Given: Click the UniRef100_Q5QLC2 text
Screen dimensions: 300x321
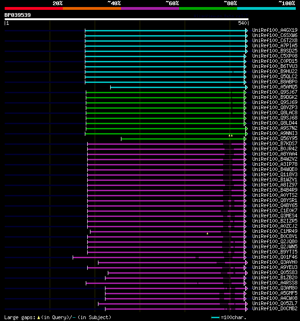Looking at the screenshot, I should click(x=275, y=76).
